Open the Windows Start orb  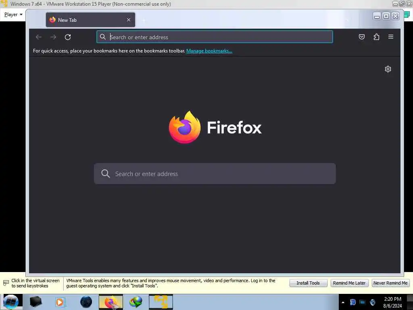(x=11, y=302)
